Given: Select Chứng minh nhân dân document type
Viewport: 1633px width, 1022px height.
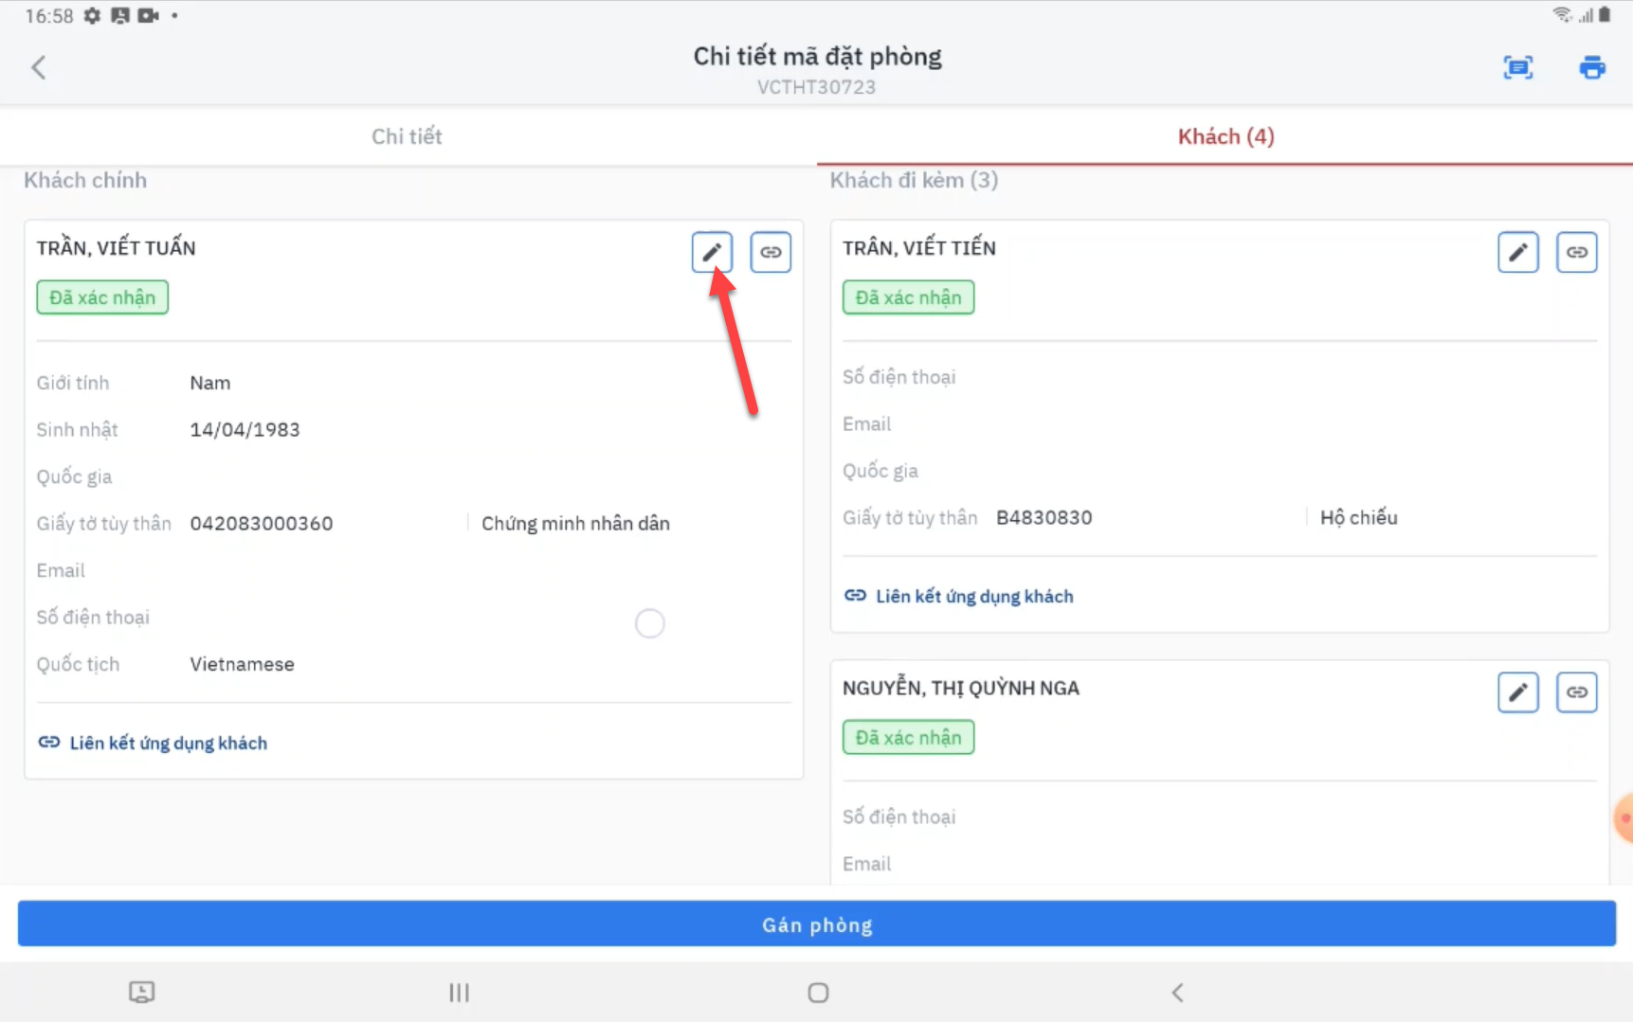Looking at the screenshot, I should [x=575, y=524].
